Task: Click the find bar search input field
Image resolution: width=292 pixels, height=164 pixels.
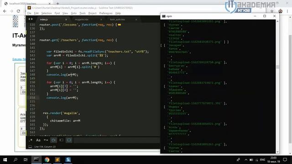Action: point(116,140)
